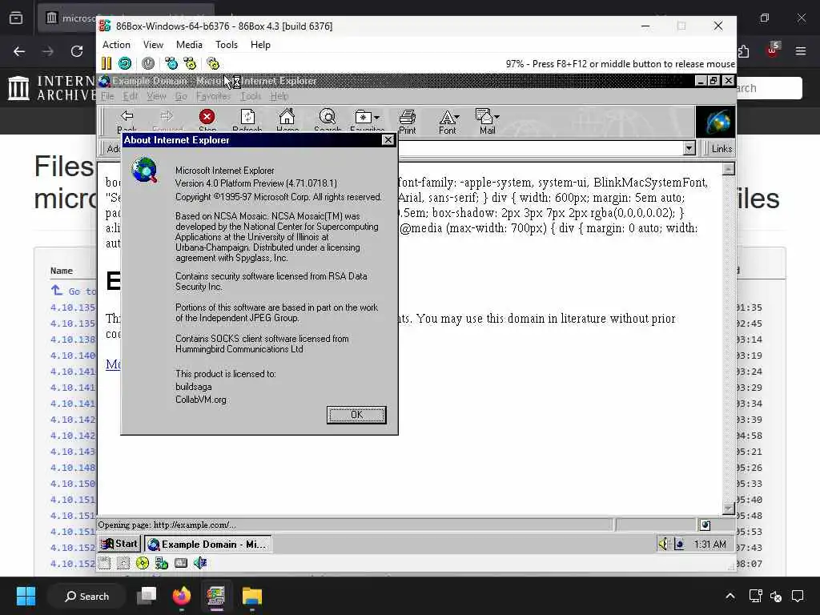Image resolution: width=820 pixels, height=615 pixels.
Task: Click the spinning globe IE logo
Action: click(x=715, y=122)
